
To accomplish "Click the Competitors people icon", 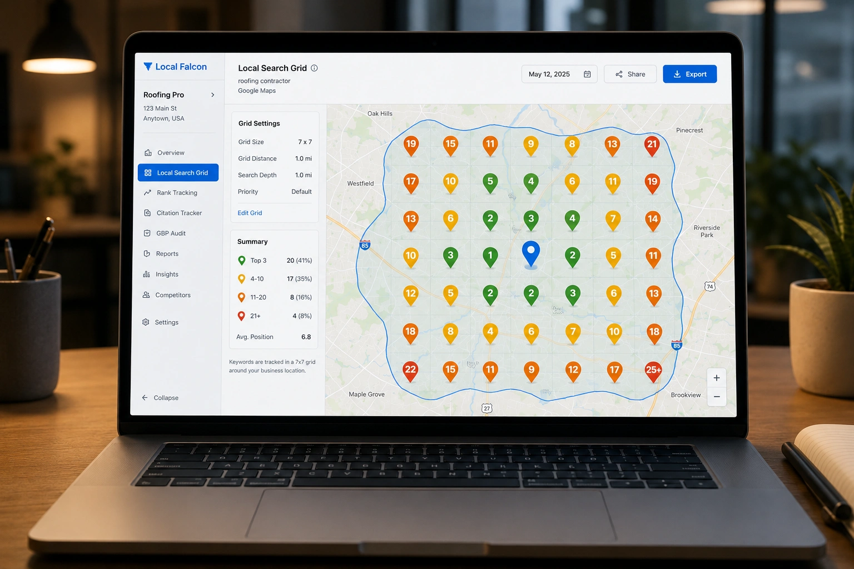I will 146,295.
